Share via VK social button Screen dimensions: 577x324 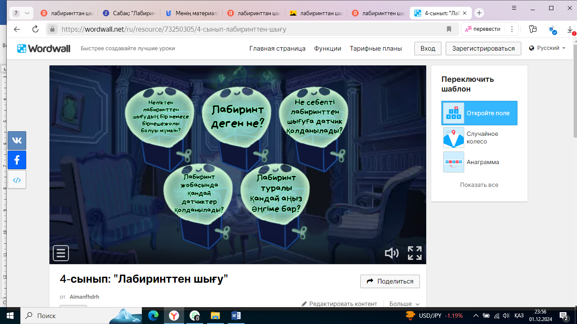pos(17,140)
